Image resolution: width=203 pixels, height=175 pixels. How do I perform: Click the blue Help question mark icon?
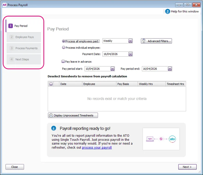[168, 11]
